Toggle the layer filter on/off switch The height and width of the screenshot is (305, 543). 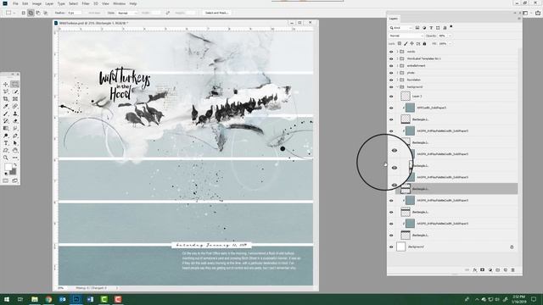(451, 26)
